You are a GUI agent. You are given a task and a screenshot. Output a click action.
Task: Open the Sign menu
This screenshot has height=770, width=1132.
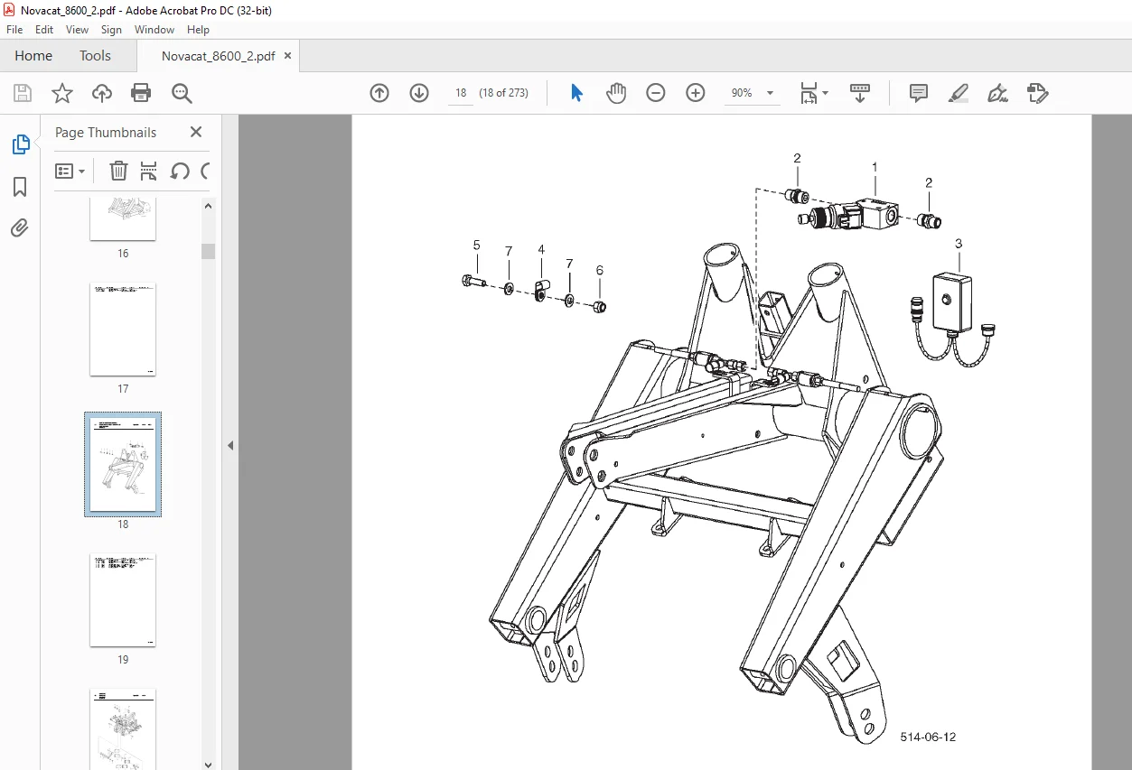tap(111, 30)
